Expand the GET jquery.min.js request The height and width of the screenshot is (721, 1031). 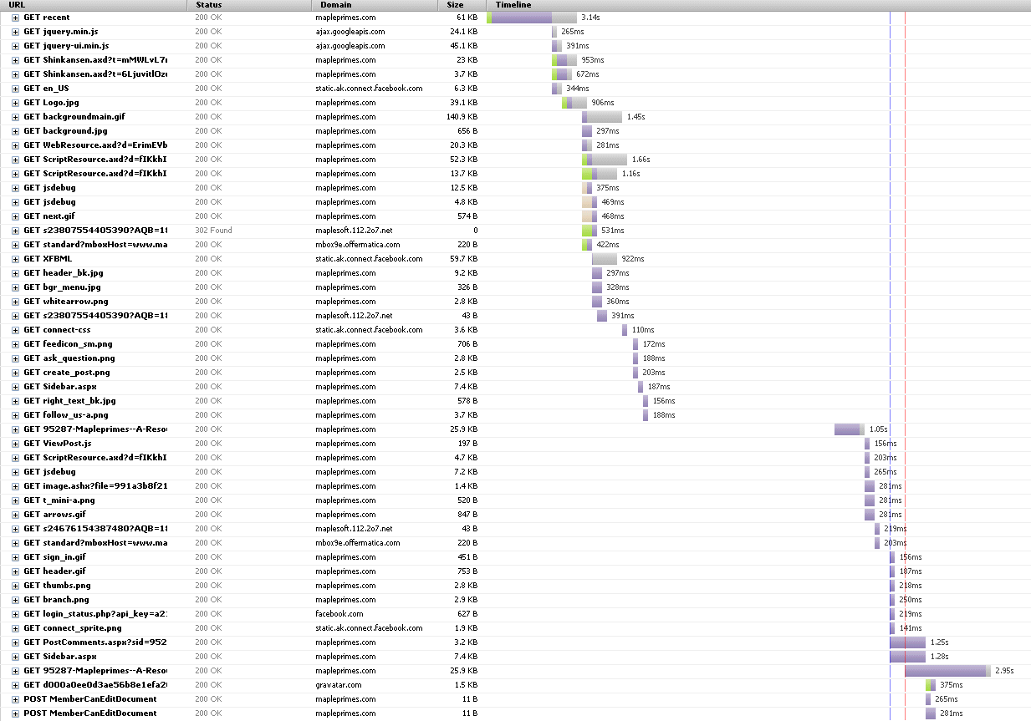pyautogui.click(x=15, y=32)
